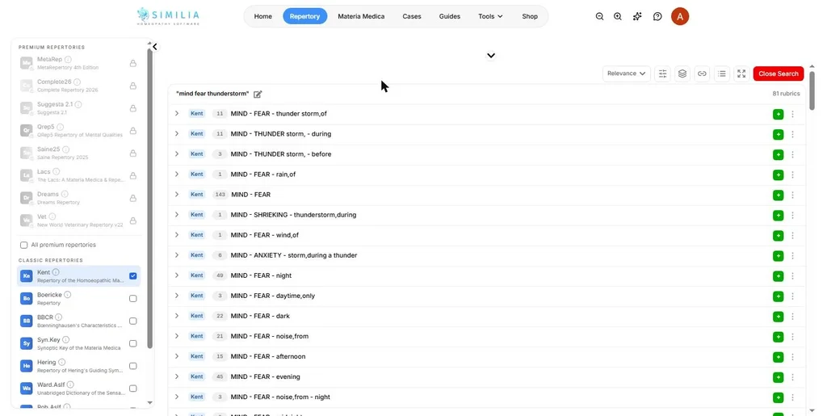Screen dimensions: 827x416
Task: Click the "mind fear thunderstorm" query text
Action: point(212,94)
